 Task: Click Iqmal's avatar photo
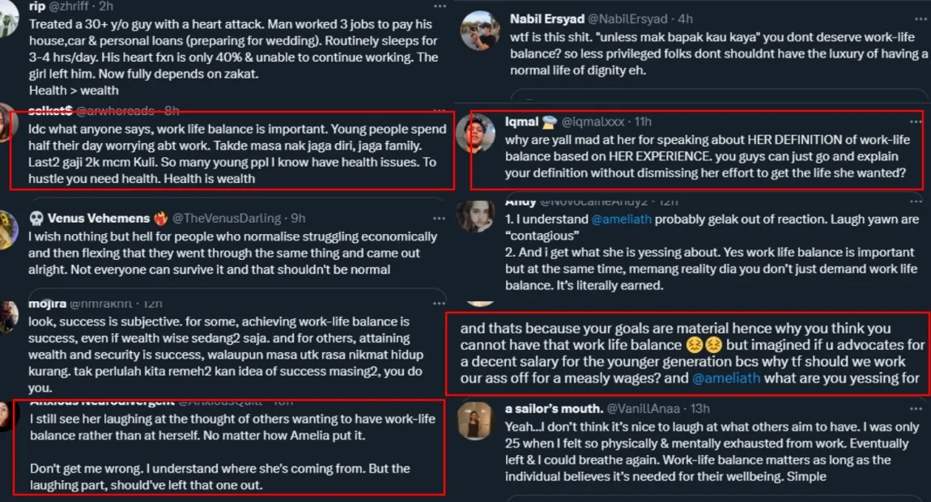pyautogui.click(x=475, y=134)
